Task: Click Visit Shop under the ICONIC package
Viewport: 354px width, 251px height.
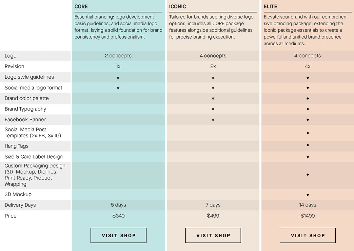Action: (213, 235)
